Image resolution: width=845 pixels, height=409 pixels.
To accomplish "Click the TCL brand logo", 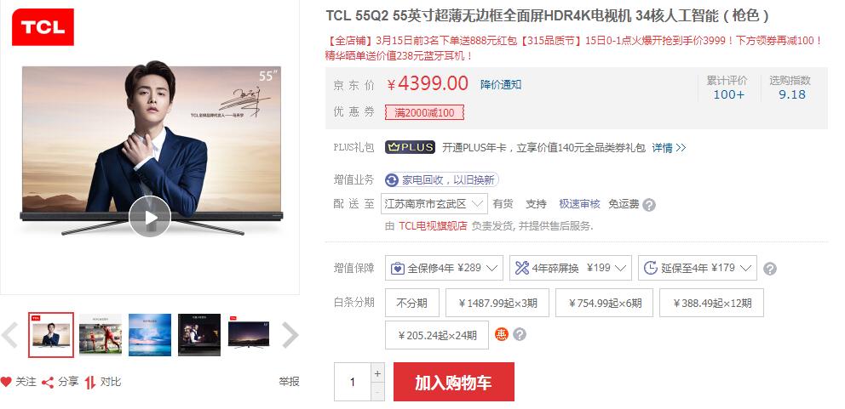I will pyautogui.click(x=43, y=27).
